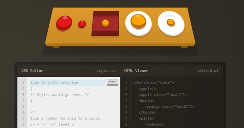Click the small red apple on the table

click(82, 24)
